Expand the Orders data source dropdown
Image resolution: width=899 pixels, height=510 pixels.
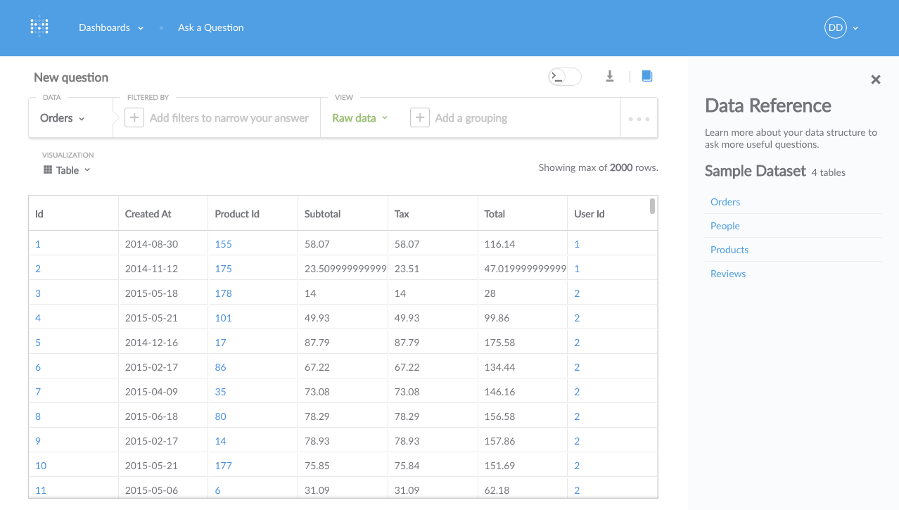63,118
